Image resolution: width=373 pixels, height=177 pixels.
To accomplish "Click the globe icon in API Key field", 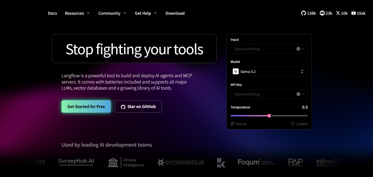I will [298, 94].
